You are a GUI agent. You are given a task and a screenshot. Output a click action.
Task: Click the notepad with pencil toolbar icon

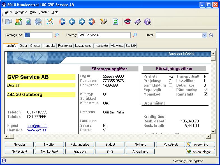103,22
